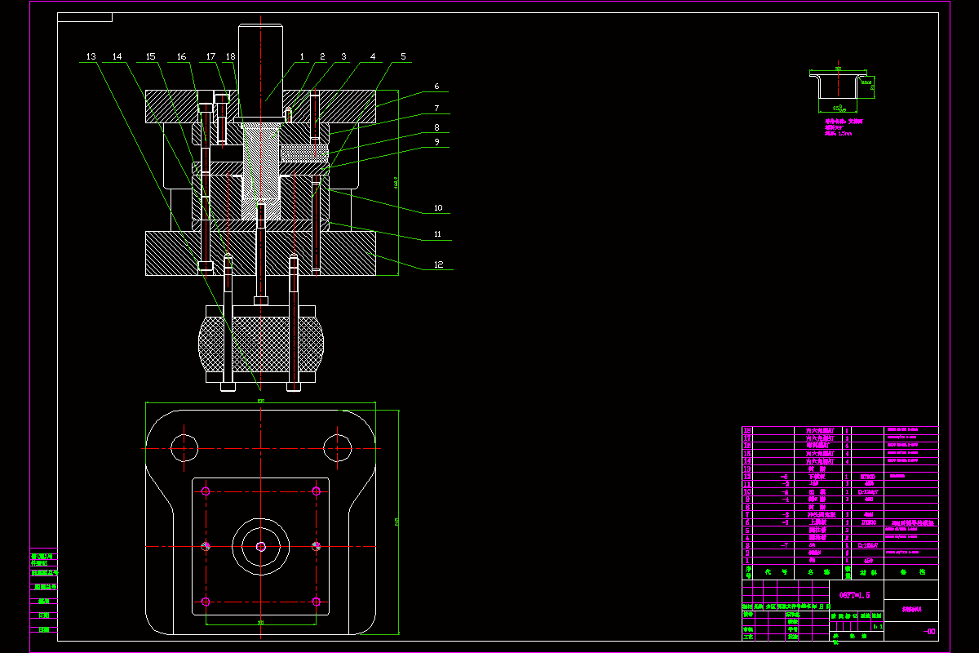Image resolution: width=979 pixels, height=653 pixels.
Task: Select callout number 14 above the assembly view
Action: pyautogui.click(x=117, y=57)
